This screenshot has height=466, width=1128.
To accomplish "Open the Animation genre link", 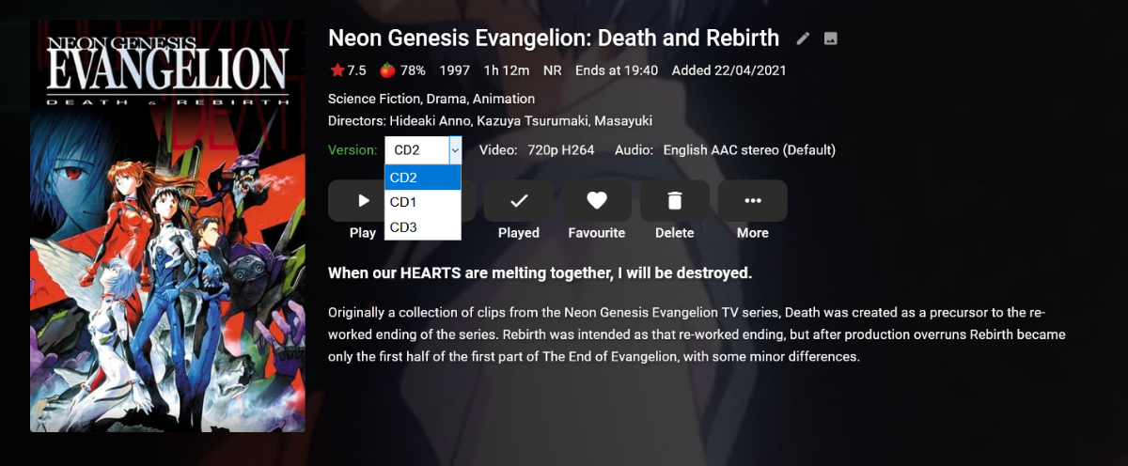I will click(x=504, y=99).
